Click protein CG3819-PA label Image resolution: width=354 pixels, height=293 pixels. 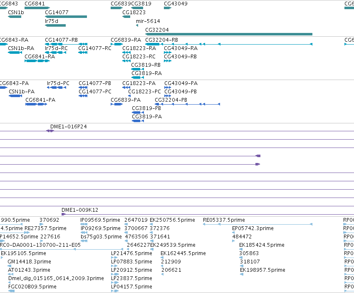[x=147, y=117]
